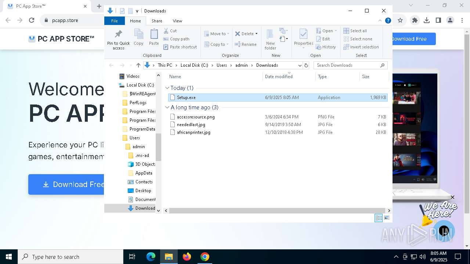Click Invert selection in ribbon

coord(361,47)
